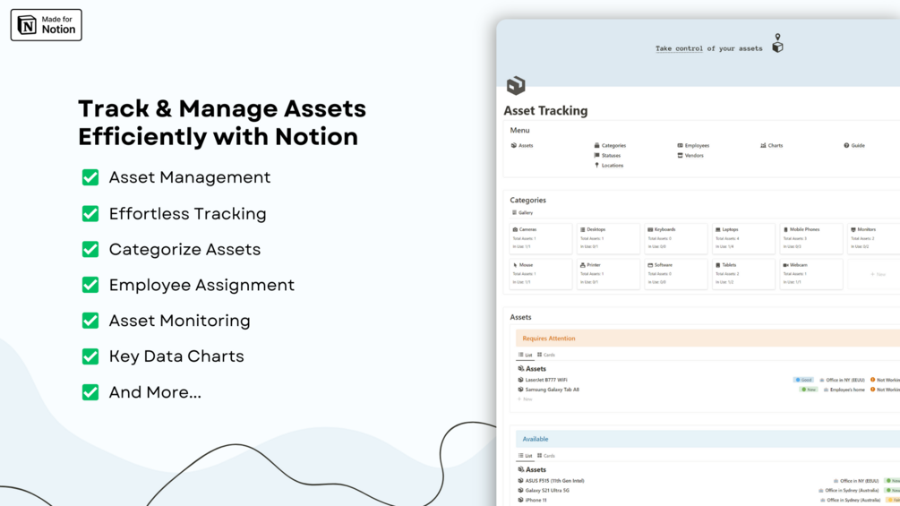Click the Effortless Tracking green checkbox
The height and width of the screenshot is (506, 900).
(90, 213)
